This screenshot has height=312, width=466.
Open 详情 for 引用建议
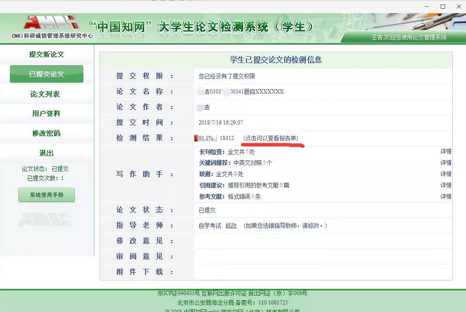(446, 185)
